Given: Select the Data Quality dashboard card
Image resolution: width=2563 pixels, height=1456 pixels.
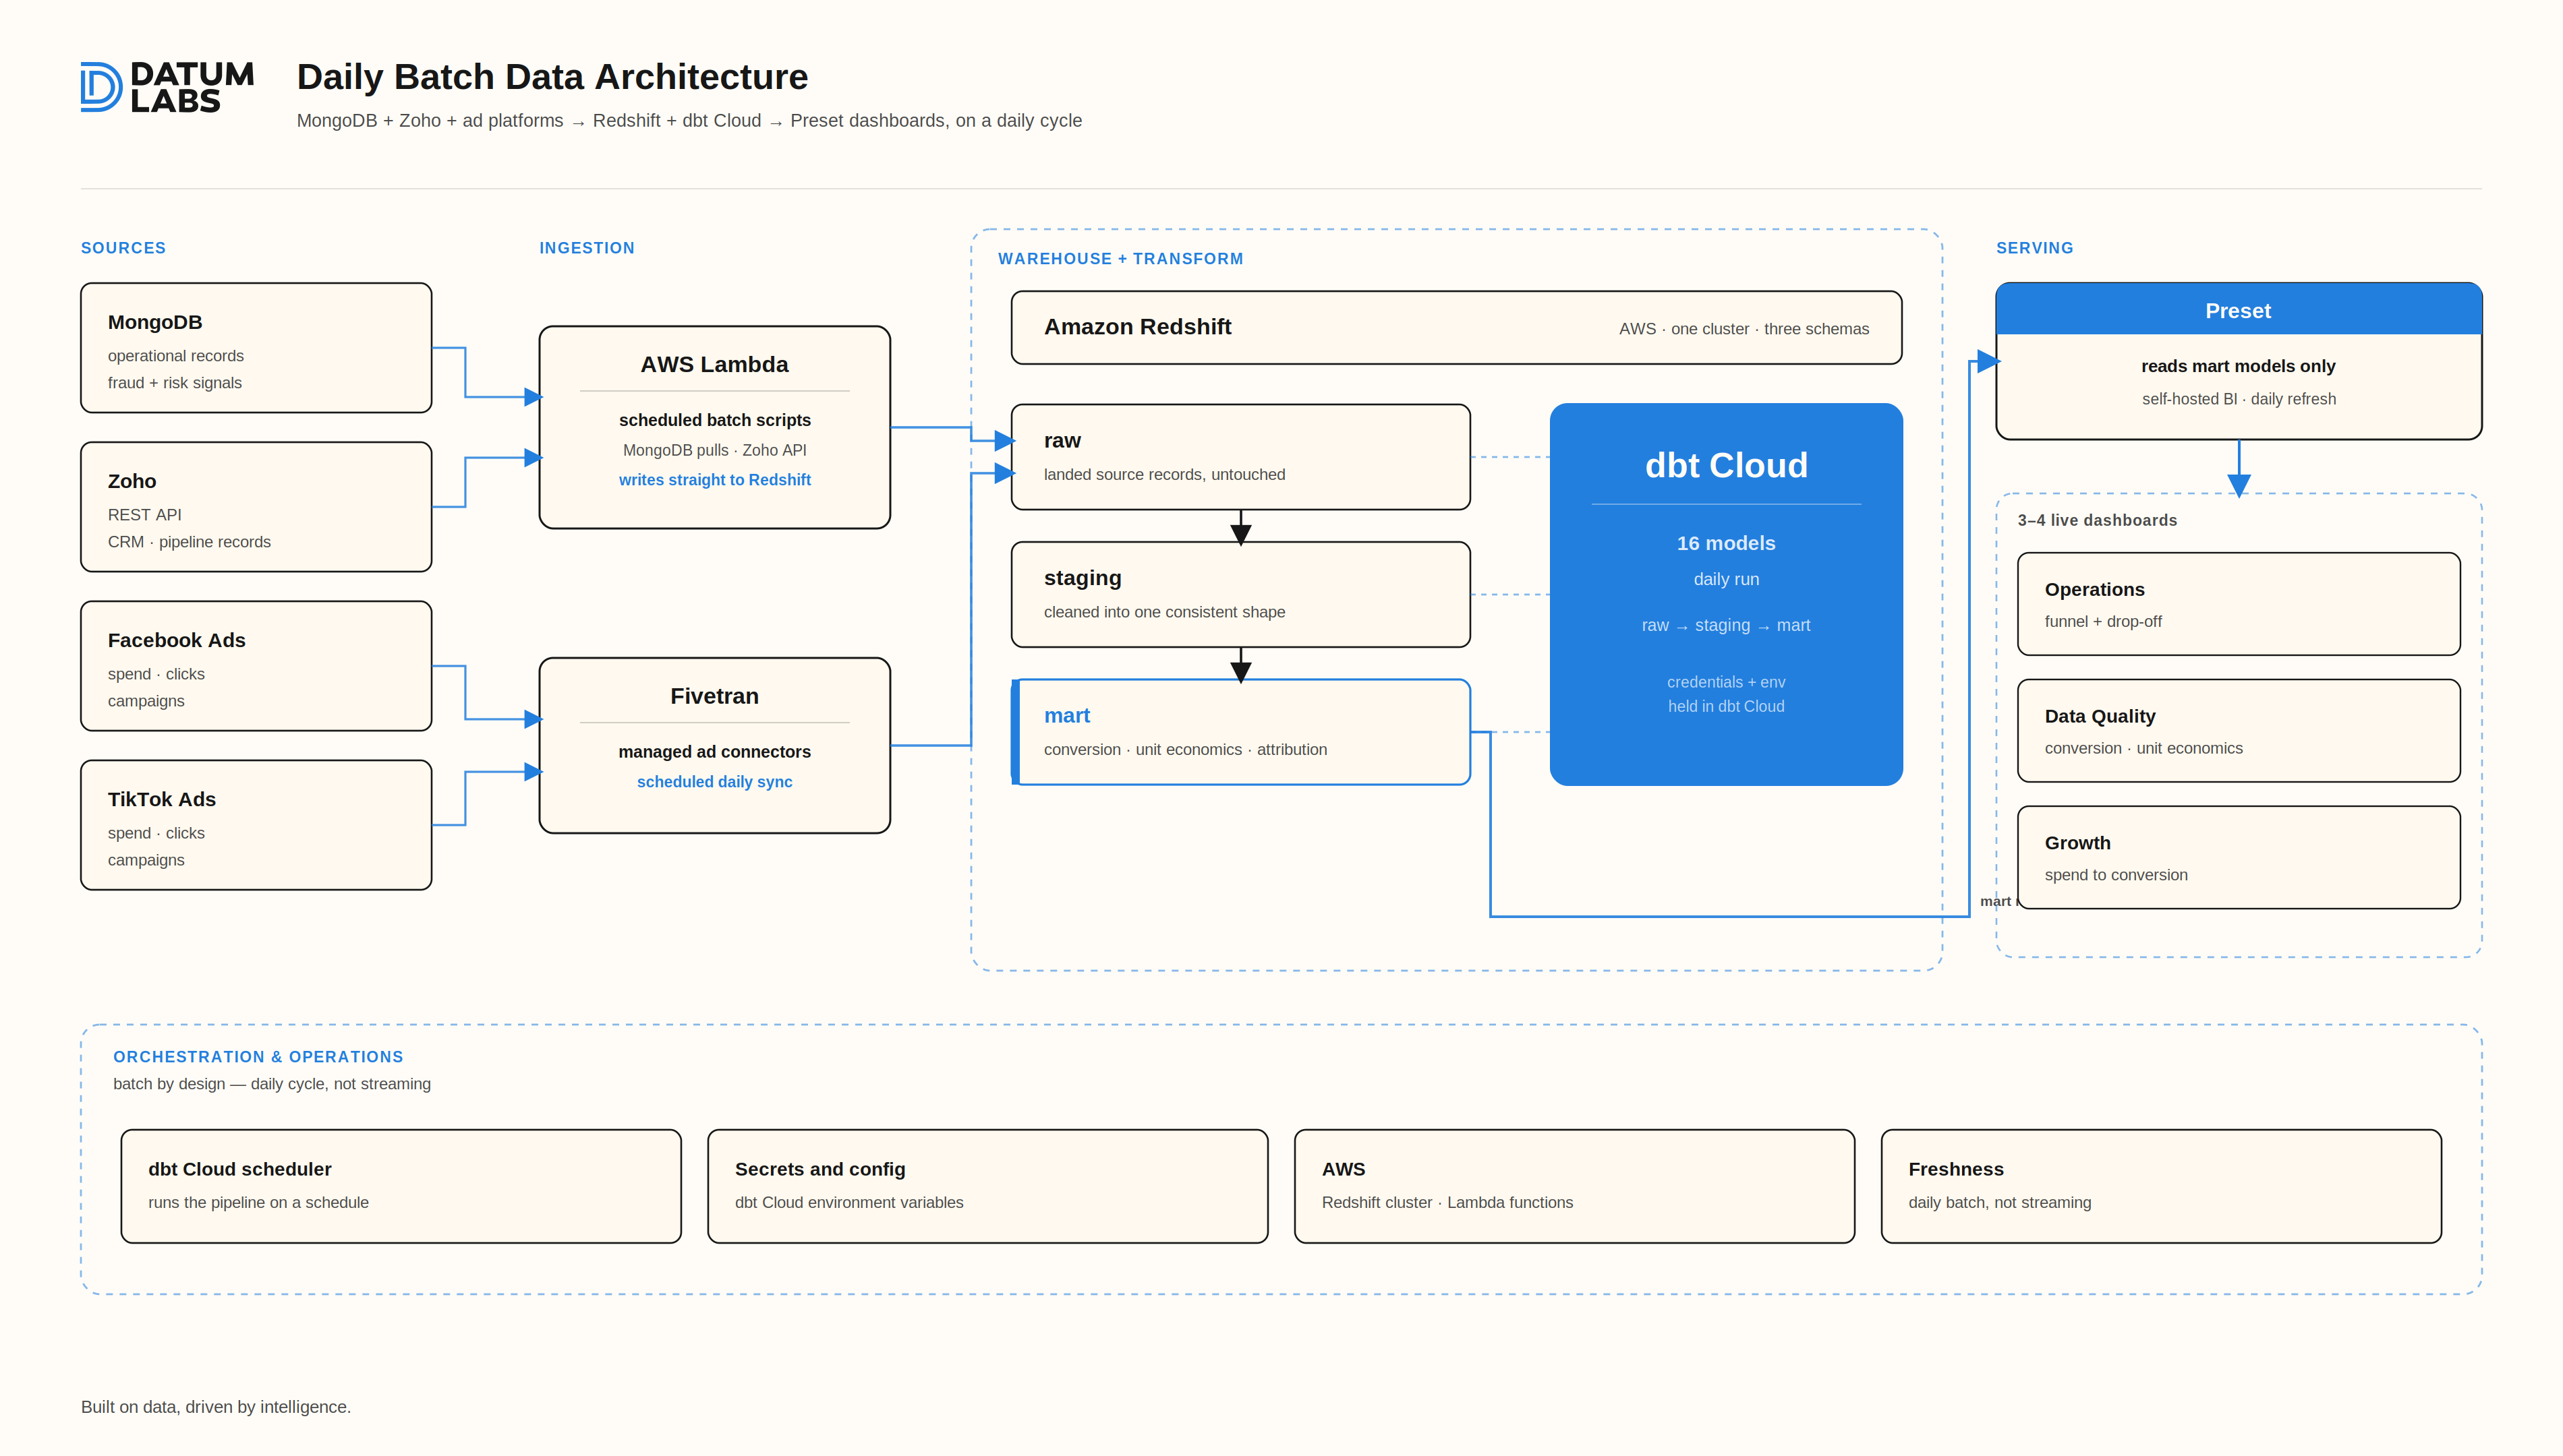Looking at the screenshot, I should tap(2238, 731).
